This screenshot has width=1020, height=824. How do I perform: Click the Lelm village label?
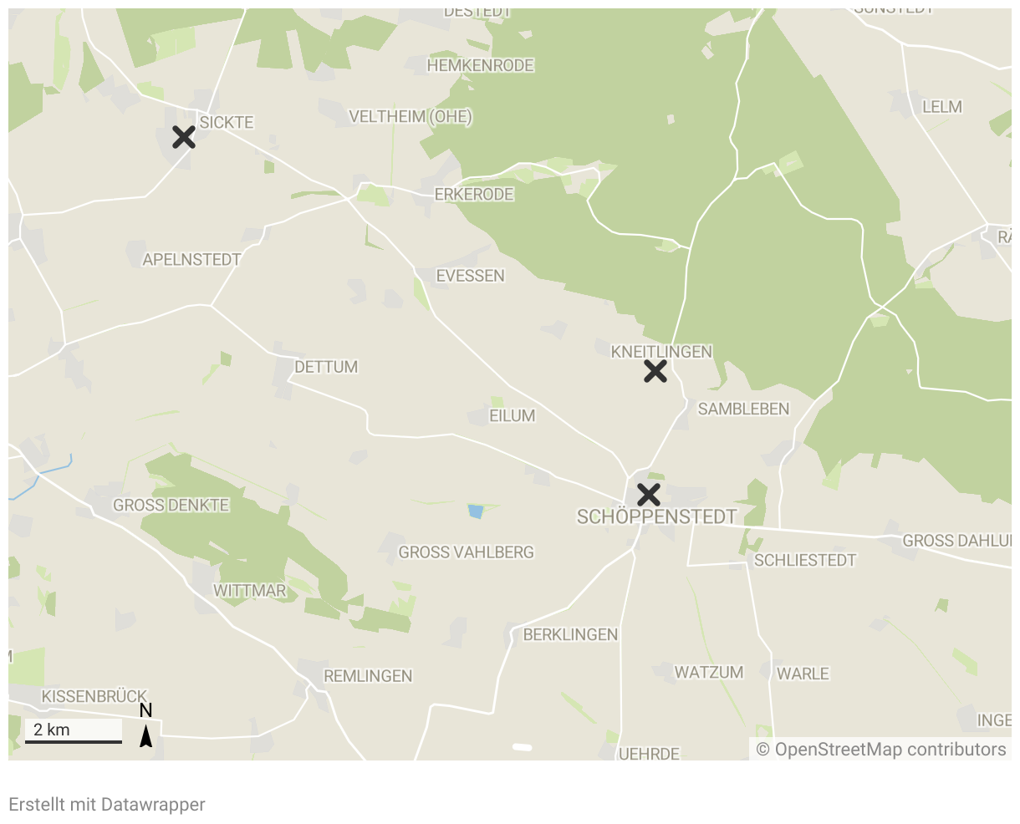[x=942, y=107]
